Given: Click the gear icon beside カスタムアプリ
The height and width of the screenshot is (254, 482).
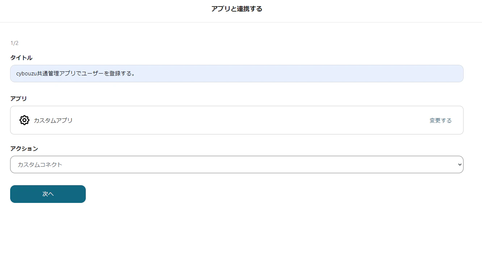Looking at the screenshot, I should pyautogui.click(x=24, y=120).
